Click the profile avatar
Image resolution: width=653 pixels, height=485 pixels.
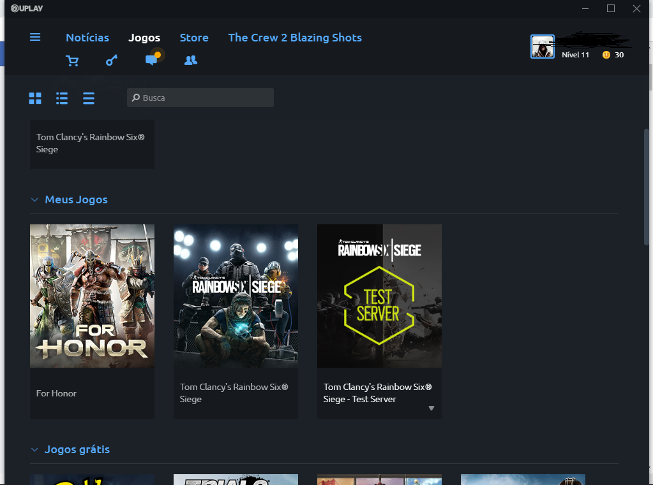(x=542, y=47)
